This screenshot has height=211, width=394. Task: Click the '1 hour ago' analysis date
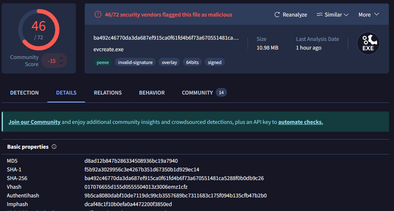pos(309,48)
